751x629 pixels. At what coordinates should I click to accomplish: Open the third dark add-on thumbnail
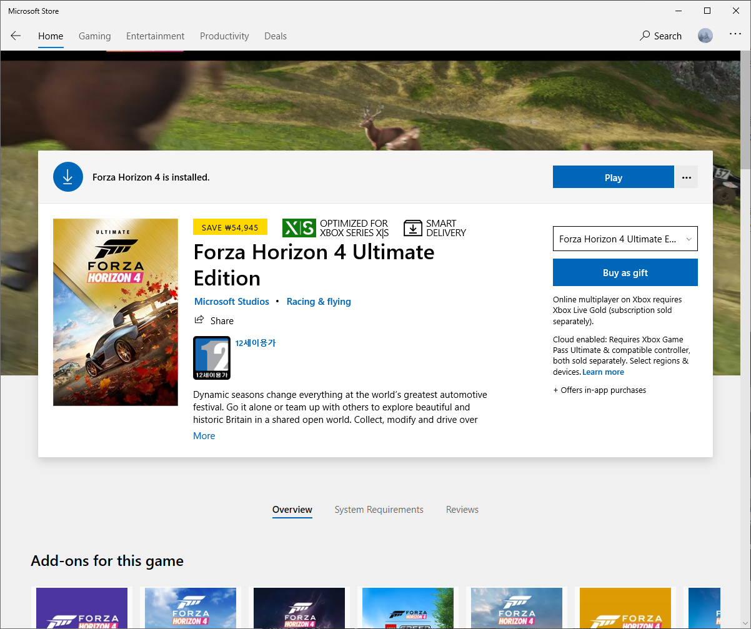(299, 608)
